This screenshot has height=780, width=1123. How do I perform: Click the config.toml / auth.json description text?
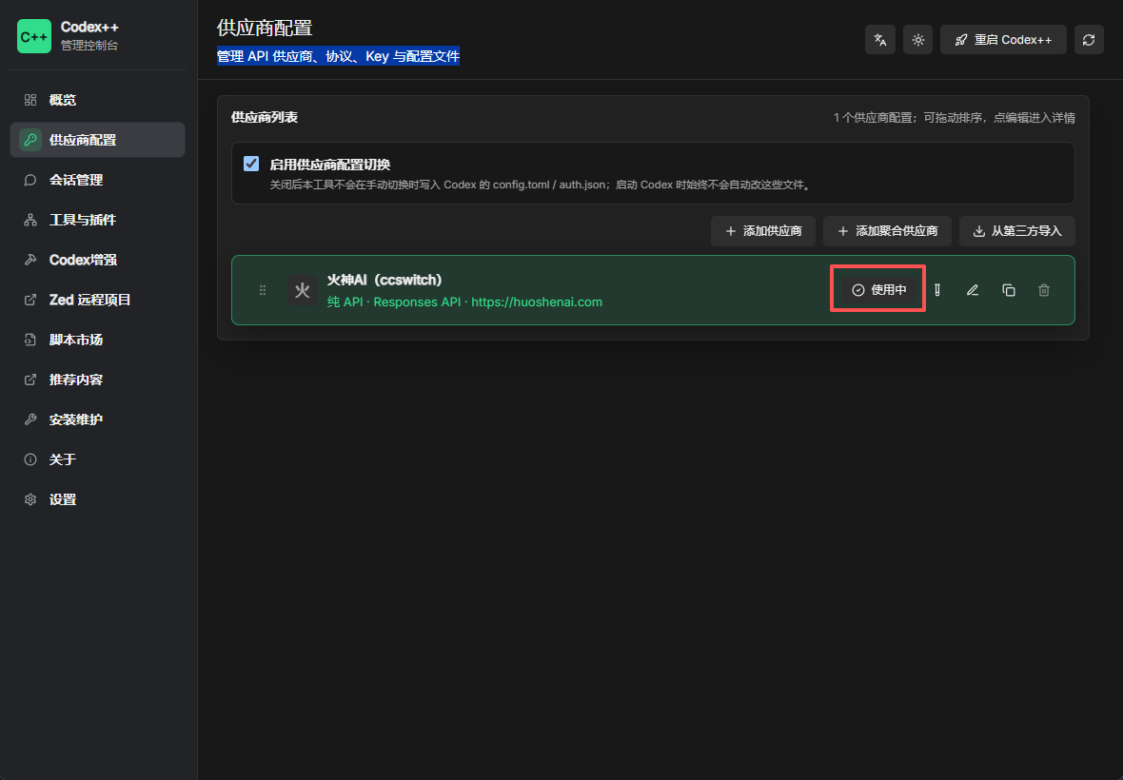click(541, 185)
